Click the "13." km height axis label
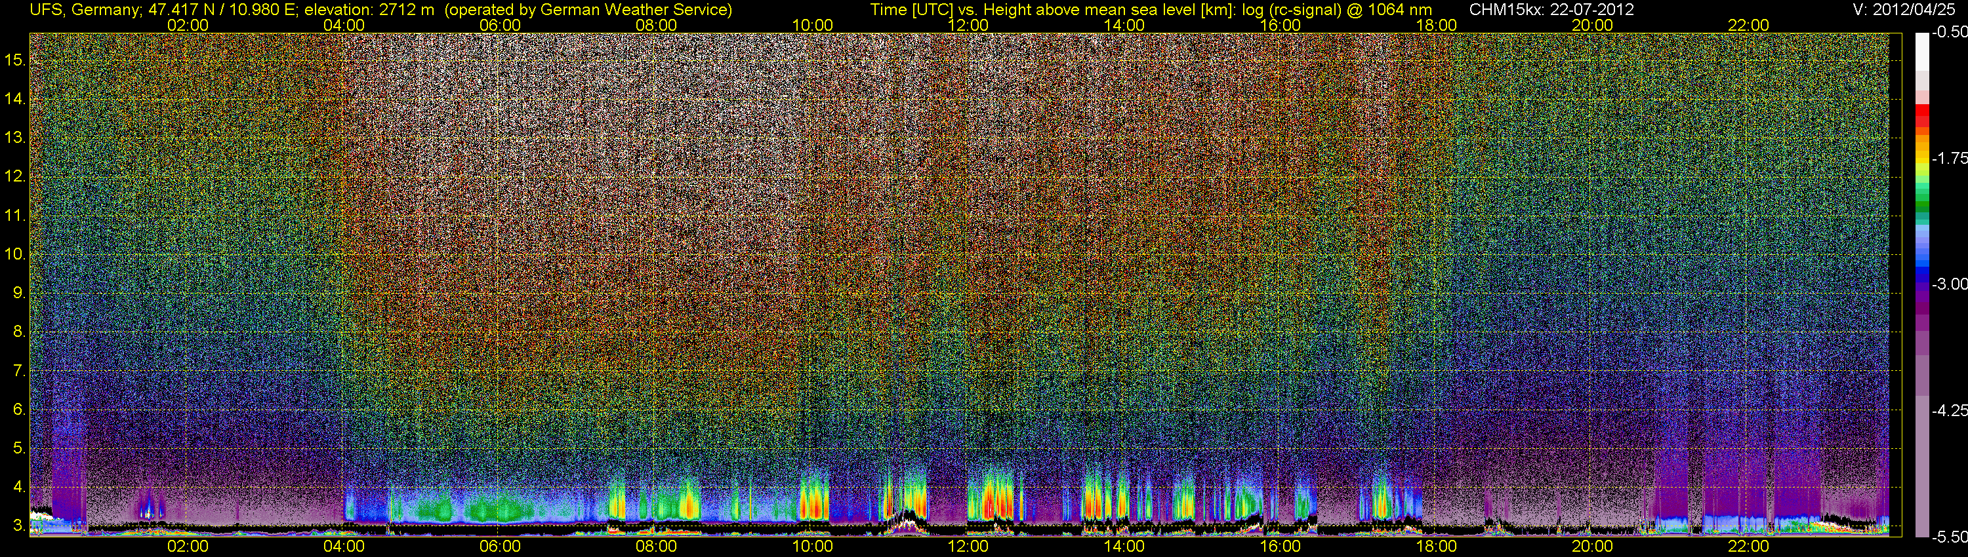This screenshot has height=557, width=1968. pyautogui.click(x=14, y=138)
